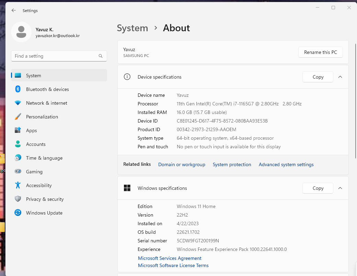
Task: Click the search magnifier icon
Action: pyautogui.click(x=100, y=56)
